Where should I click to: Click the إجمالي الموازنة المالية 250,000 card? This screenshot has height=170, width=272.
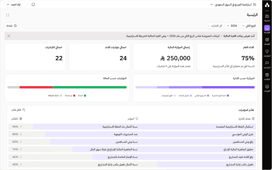(163, 57)
